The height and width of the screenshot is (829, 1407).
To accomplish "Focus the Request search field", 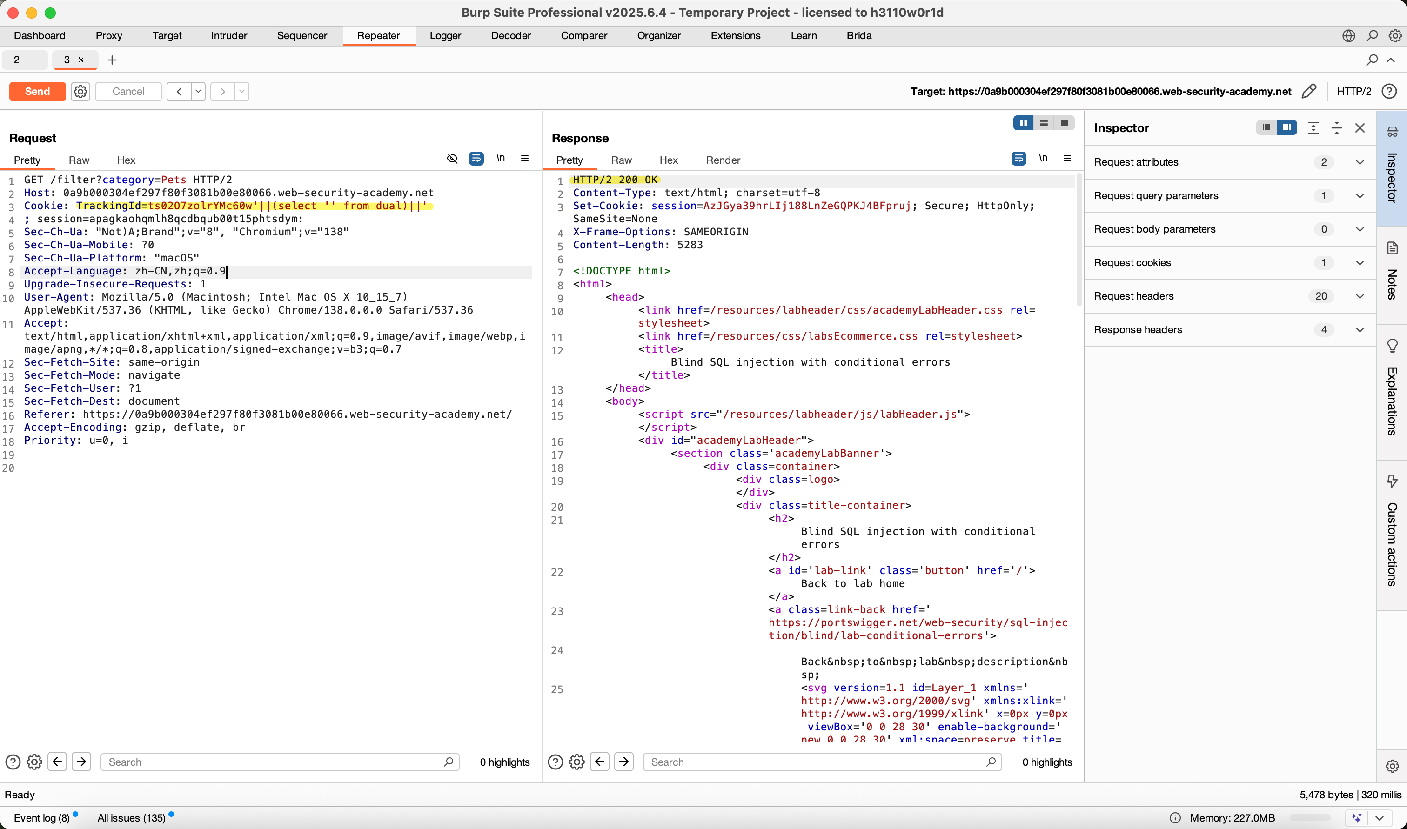I will click(x=279, y=762).
